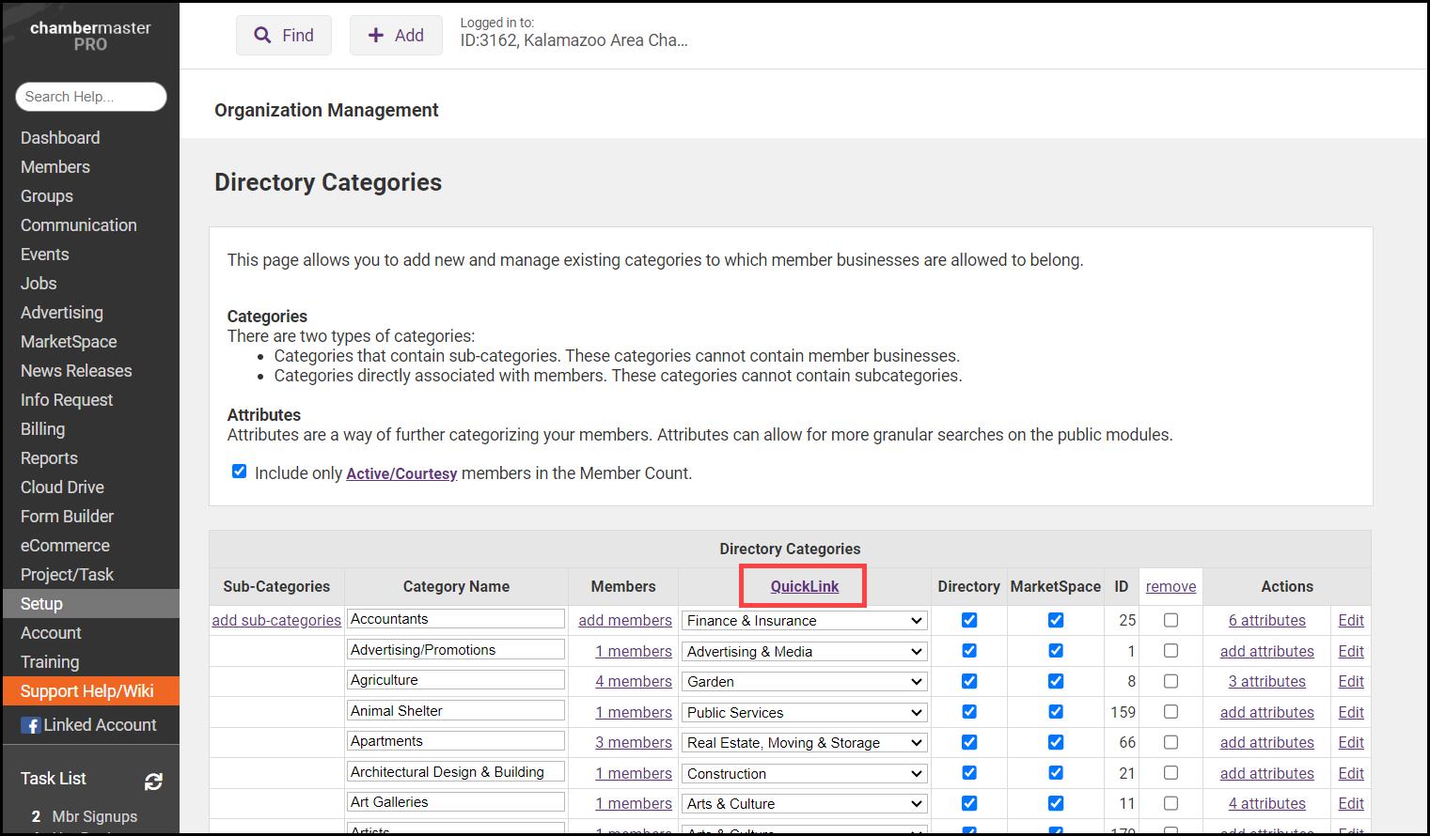
Task: Click the Find magnifier icon
Action: [262, 36]
